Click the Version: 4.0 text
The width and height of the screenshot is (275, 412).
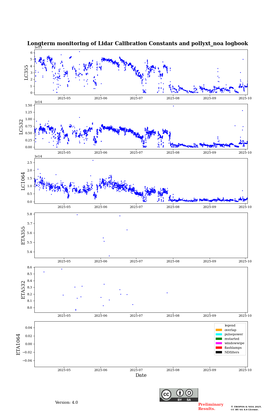(x=66, y=403)
